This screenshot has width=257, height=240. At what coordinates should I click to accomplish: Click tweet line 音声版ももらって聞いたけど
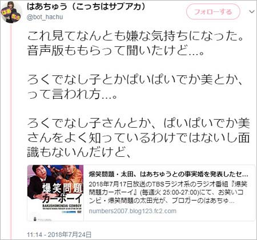point(116,51)
